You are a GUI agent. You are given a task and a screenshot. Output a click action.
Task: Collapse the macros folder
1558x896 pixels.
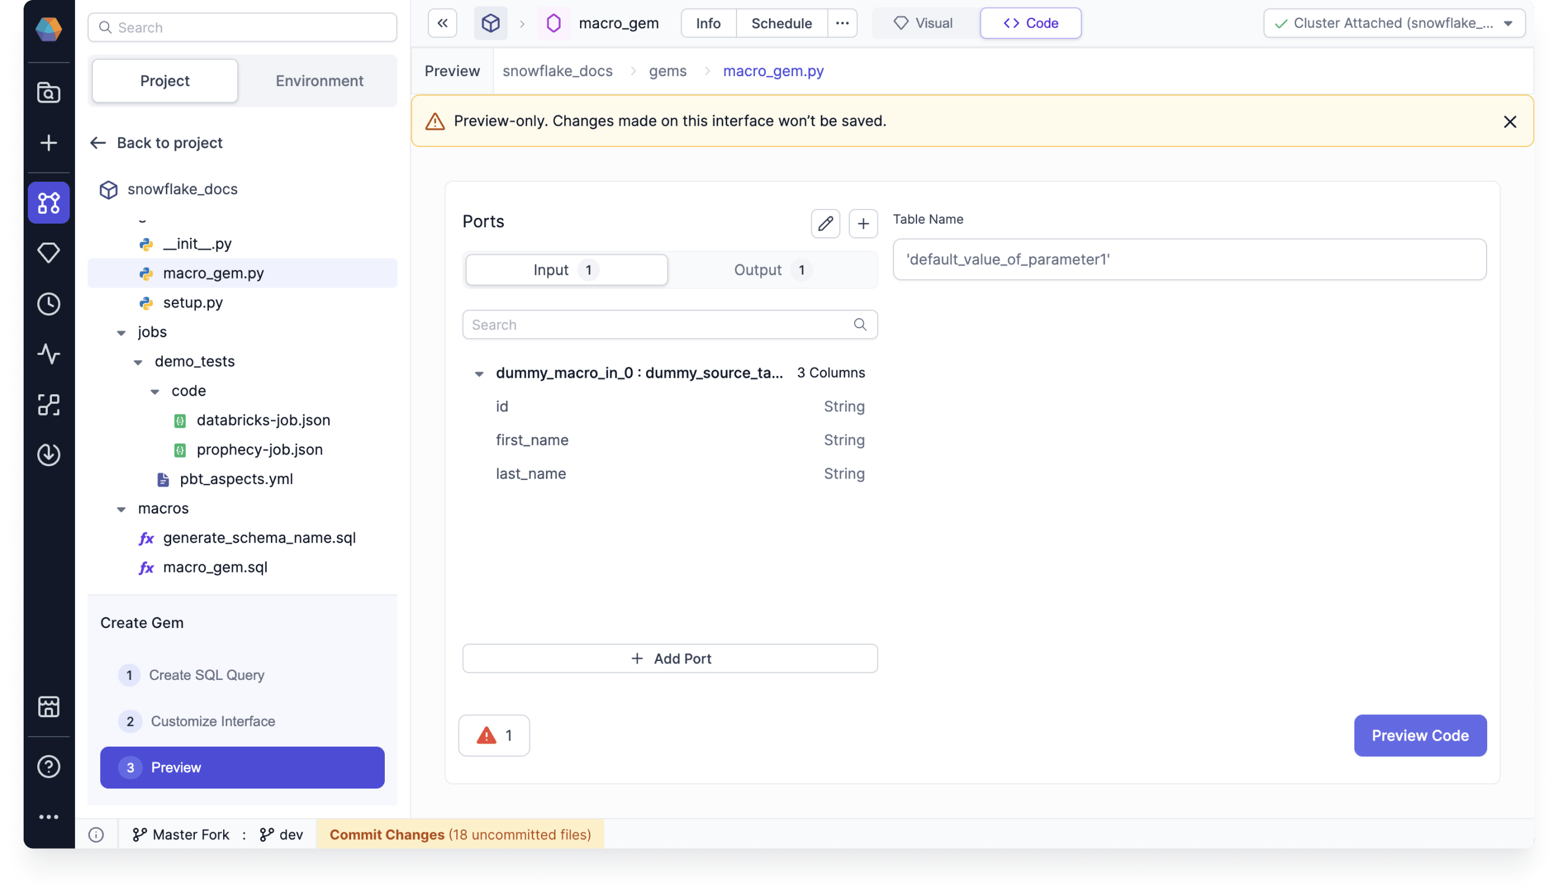coord(121,509)
